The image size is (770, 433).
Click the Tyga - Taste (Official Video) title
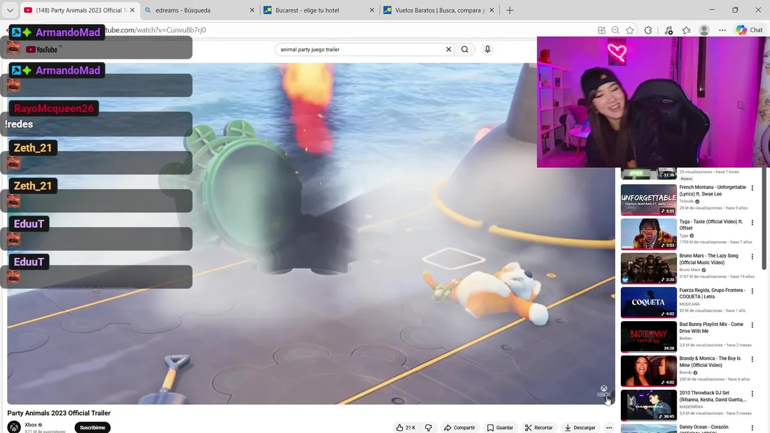(711, 225)
